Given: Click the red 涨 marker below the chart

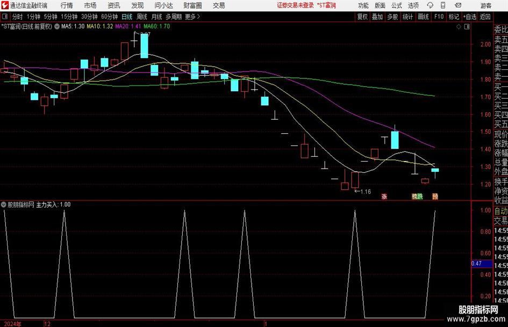Looking at the screenshot, I should [x=384, y=197].
